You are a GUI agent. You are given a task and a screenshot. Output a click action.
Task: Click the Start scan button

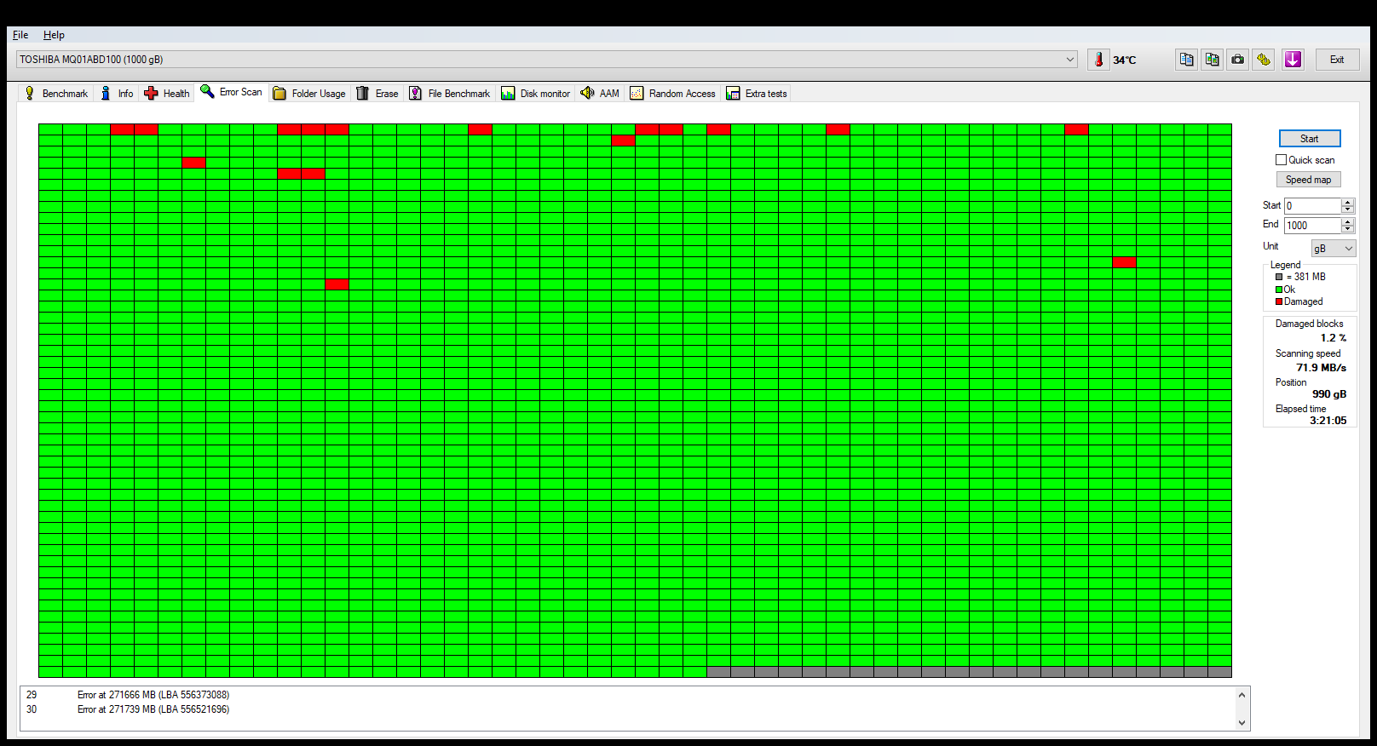tap(1310, 139)
